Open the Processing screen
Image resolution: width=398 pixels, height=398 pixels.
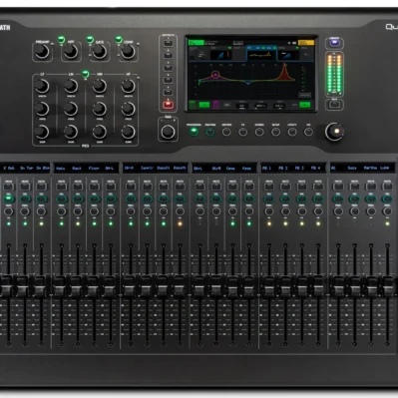194,132
